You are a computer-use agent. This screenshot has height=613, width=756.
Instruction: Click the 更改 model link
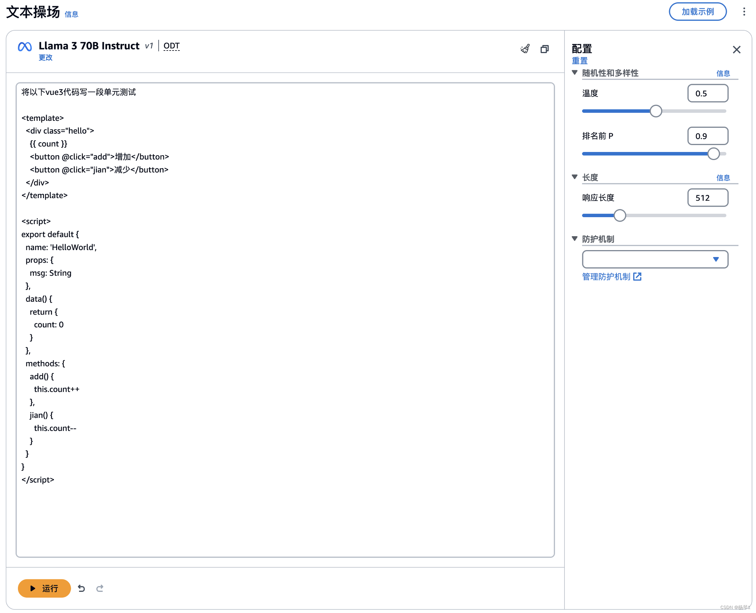click(45, 57)
